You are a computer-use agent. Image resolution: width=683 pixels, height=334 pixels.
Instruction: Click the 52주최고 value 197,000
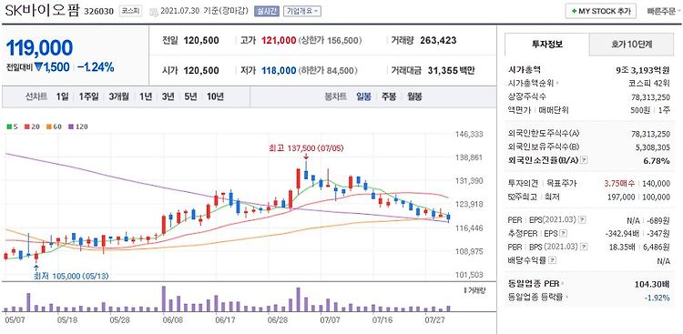tap(620, 197)
